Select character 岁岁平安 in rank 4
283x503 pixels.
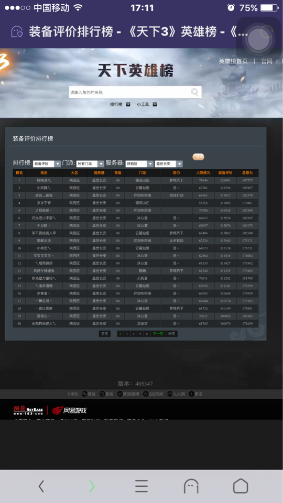coord(44,203)
